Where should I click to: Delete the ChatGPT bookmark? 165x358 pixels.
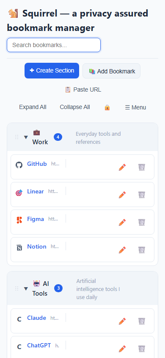click(142, 349)
